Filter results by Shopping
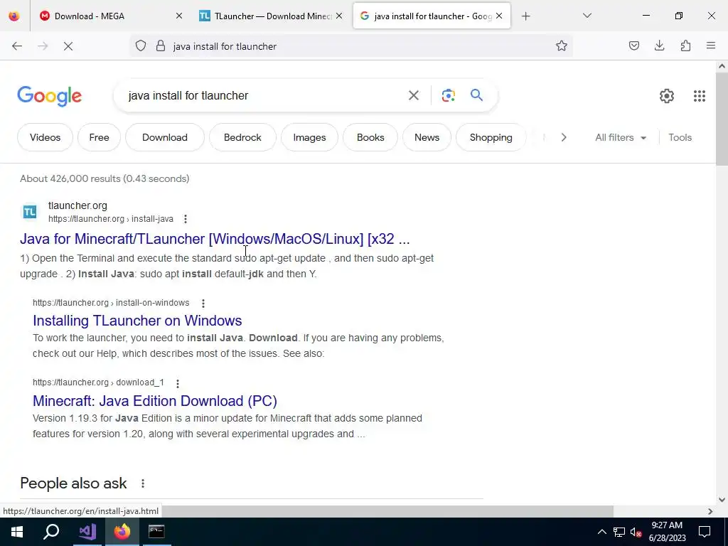The image size is (728, 546). click(491, 137)
